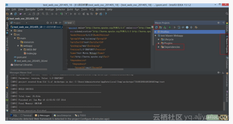Collapse the webapp folder

pos(18,46)
